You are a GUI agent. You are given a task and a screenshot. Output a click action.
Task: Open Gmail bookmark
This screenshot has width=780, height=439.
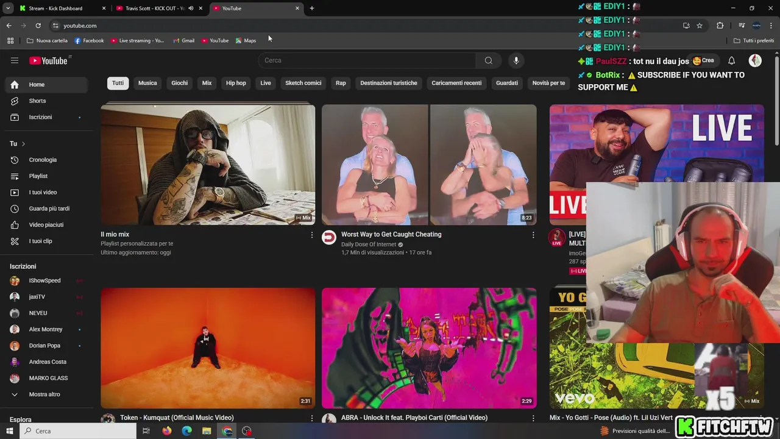183,41
